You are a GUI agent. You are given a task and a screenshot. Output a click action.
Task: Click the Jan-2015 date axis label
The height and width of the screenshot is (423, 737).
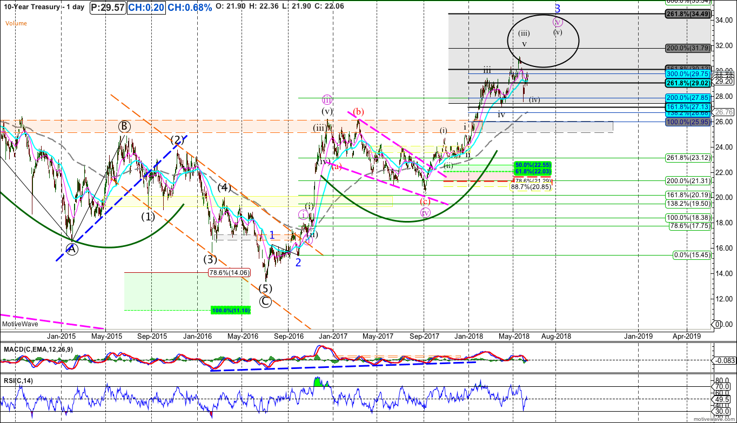coord(61,335)
